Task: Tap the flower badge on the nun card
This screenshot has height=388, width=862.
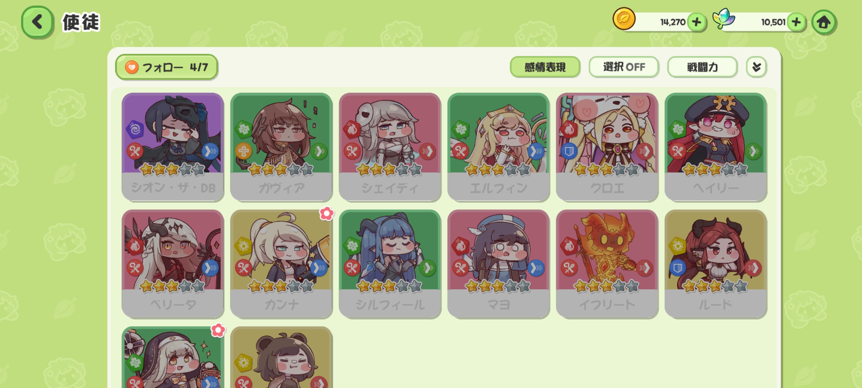Action: pyautogui.click(x=218, y=330)
